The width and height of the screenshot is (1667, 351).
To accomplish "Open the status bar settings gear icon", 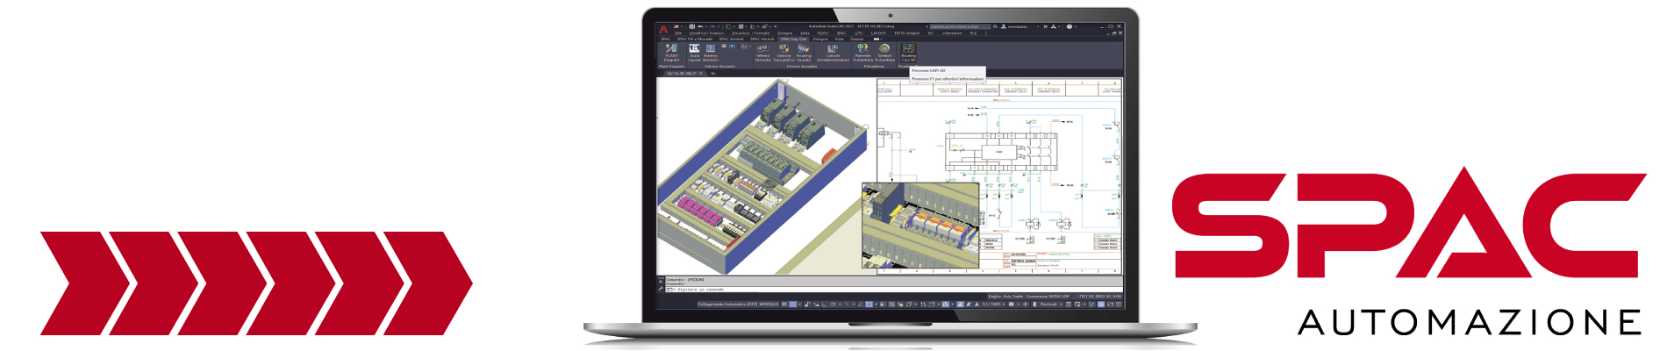I will pos(1011,304).
